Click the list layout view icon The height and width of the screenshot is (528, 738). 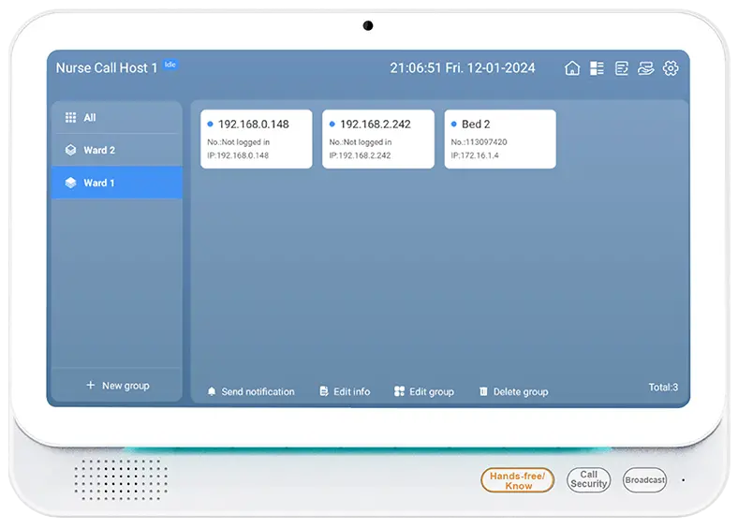(x=597, y=68)
